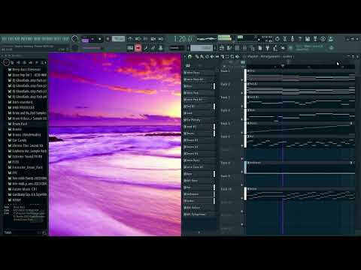Select the Keys pattern in picker
This screenshot has width=361, height=270.
click(199, 86)
